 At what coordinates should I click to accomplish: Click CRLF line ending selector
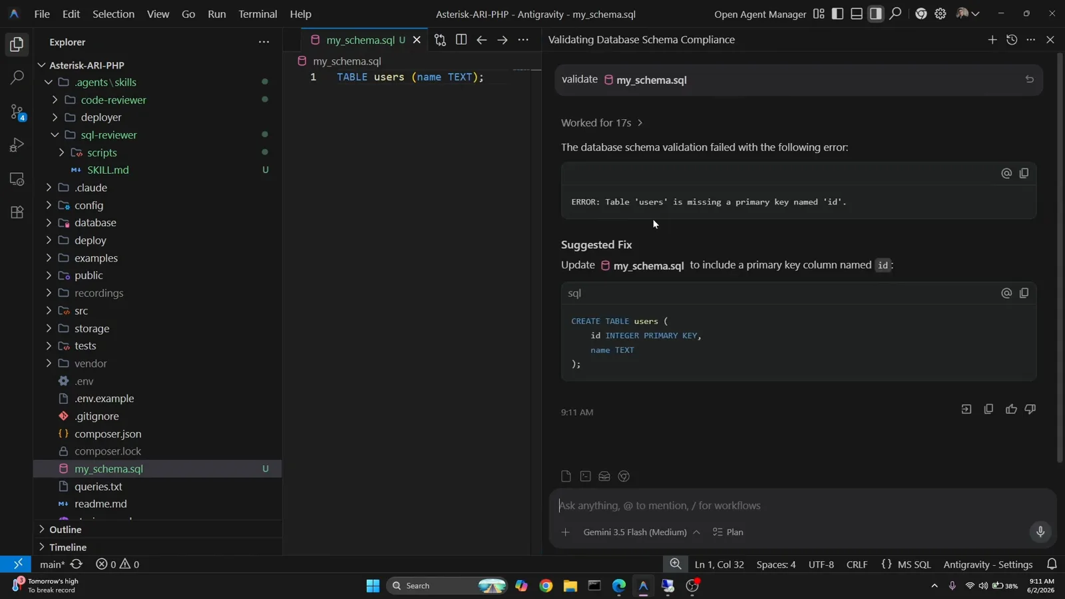click(857, 564)
